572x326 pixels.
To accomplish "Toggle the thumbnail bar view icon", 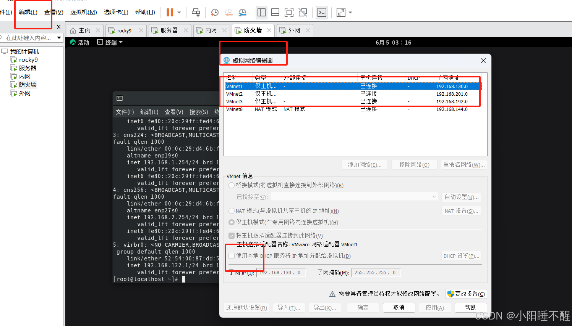I will click(x=275, y=13).
